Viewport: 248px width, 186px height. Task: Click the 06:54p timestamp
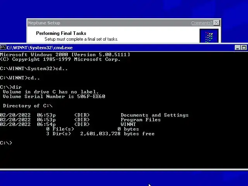(x=46, y=124)
